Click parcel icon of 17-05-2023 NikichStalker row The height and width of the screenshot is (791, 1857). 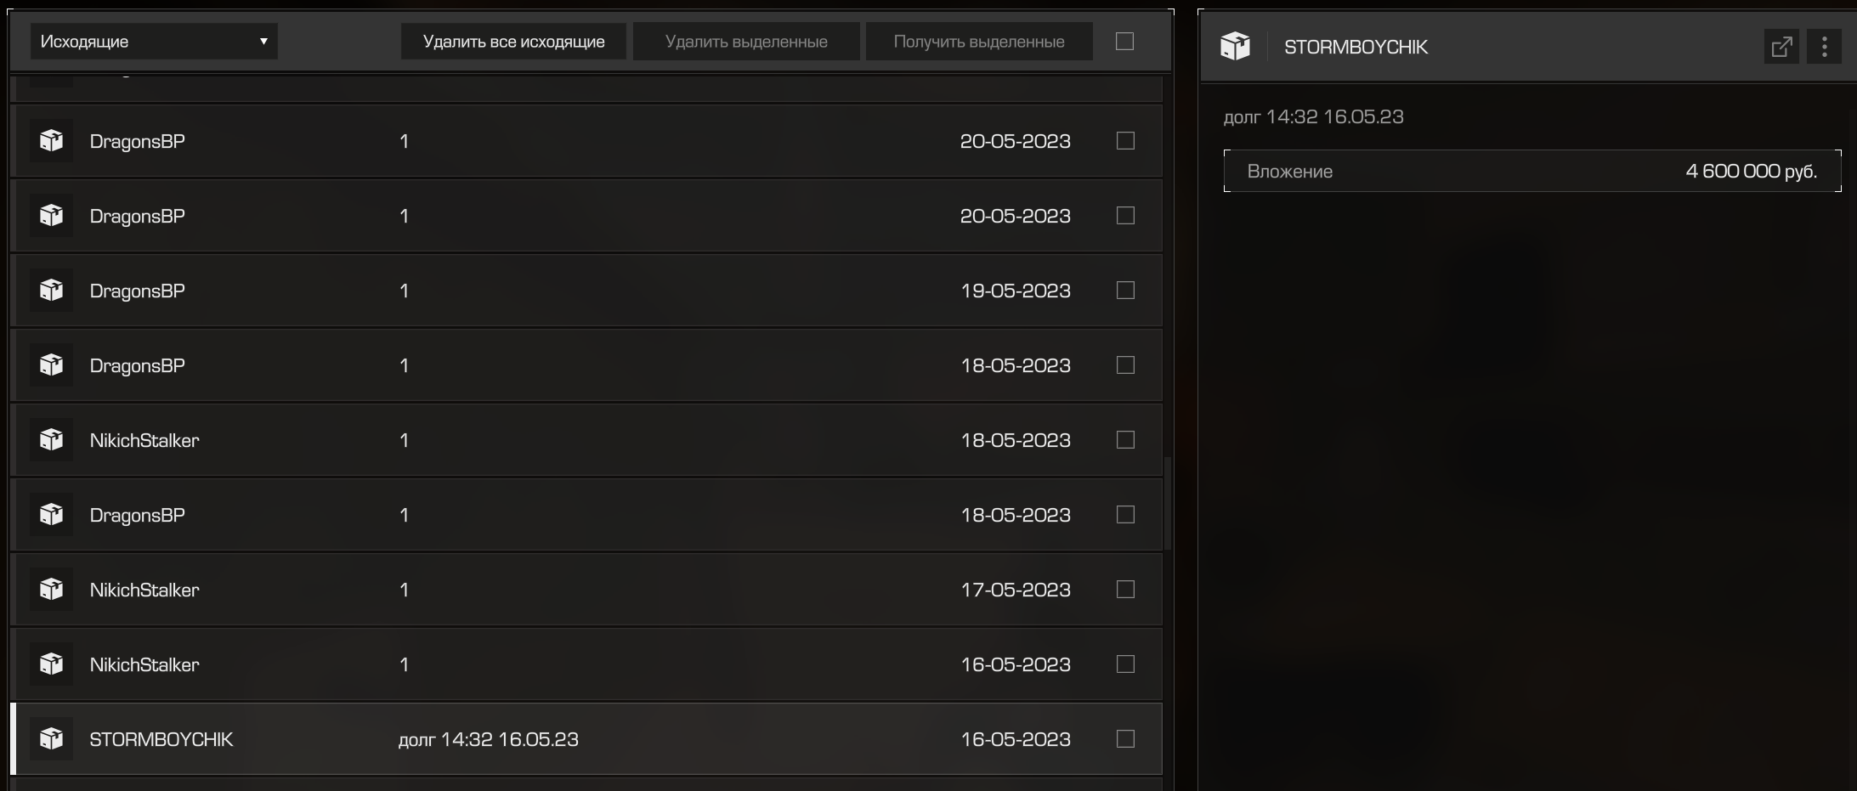point(51,589)
